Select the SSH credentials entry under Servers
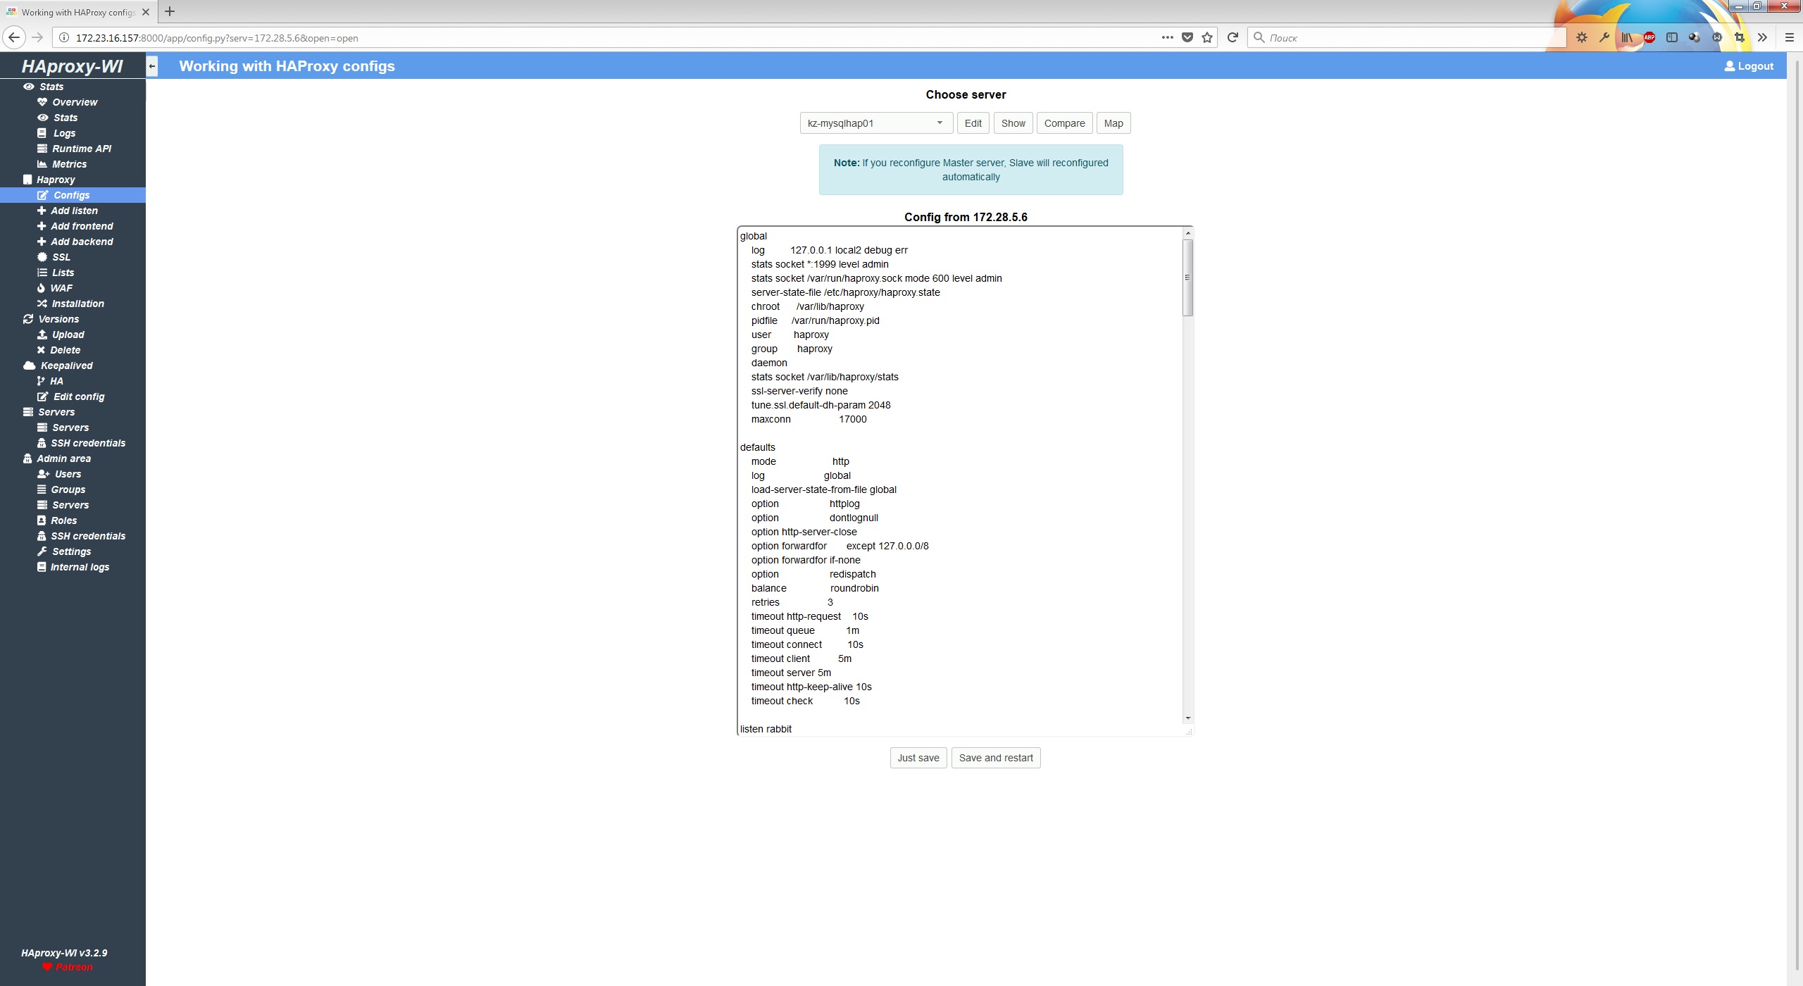1803x986 pixels. [x=88, y=443]
